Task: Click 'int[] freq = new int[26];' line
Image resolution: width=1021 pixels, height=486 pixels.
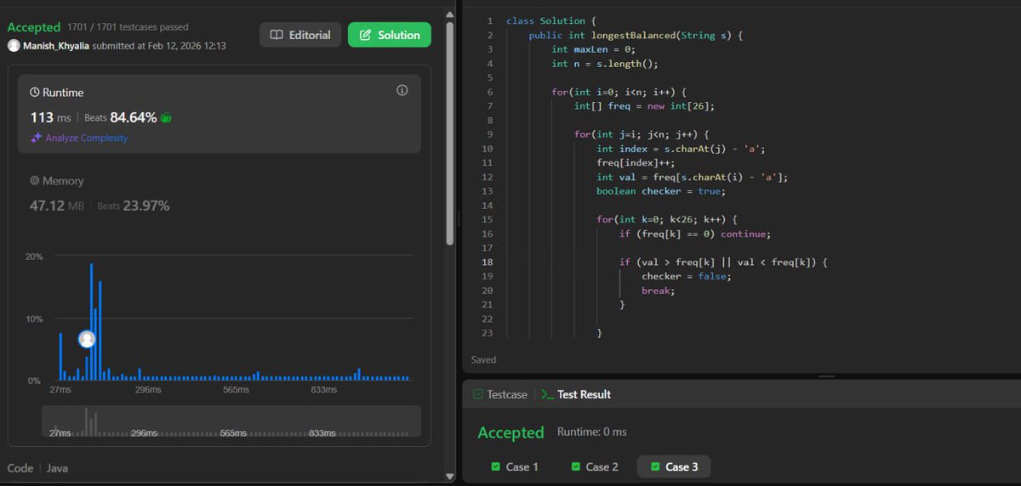Action: coord(644,106)
